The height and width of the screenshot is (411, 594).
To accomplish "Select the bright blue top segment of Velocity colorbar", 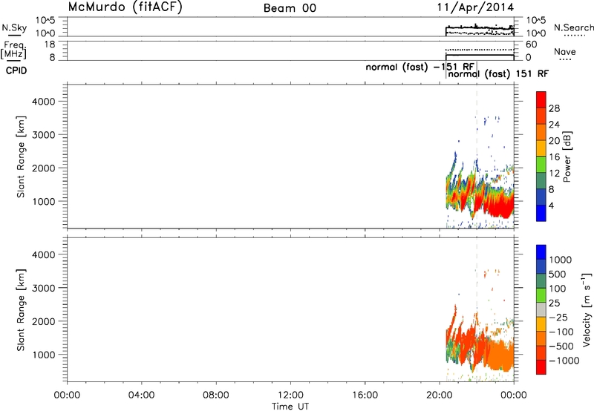I will [x=541, y=252].
